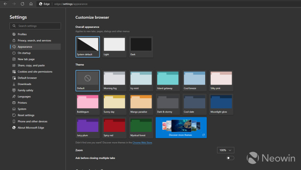
Task: Choose the Silky pink theme
Action: click(221, 81)
